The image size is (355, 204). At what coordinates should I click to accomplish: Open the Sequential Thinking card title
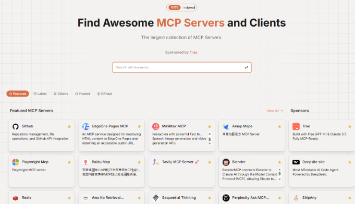[179, 198]
